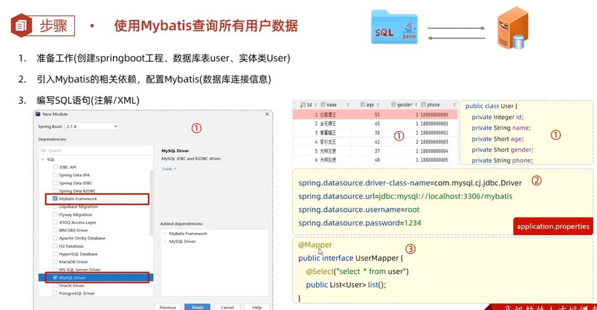
Task: Remove MySQL Driver from added dependencies
Action: (x=166, y=241)
